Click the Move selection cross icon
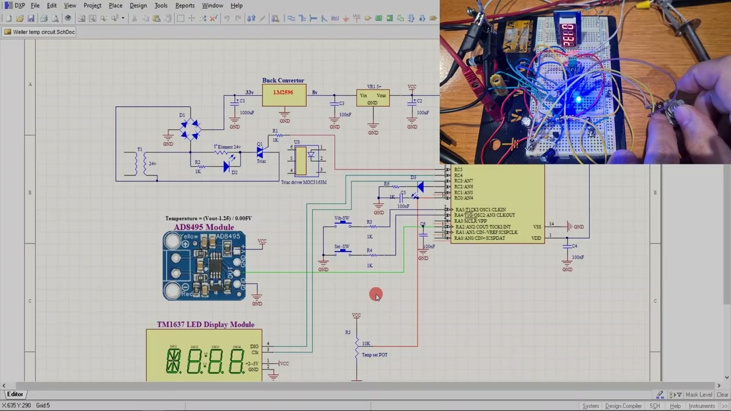This screenshot has width=731, height=411. click(x=191, y=18)
